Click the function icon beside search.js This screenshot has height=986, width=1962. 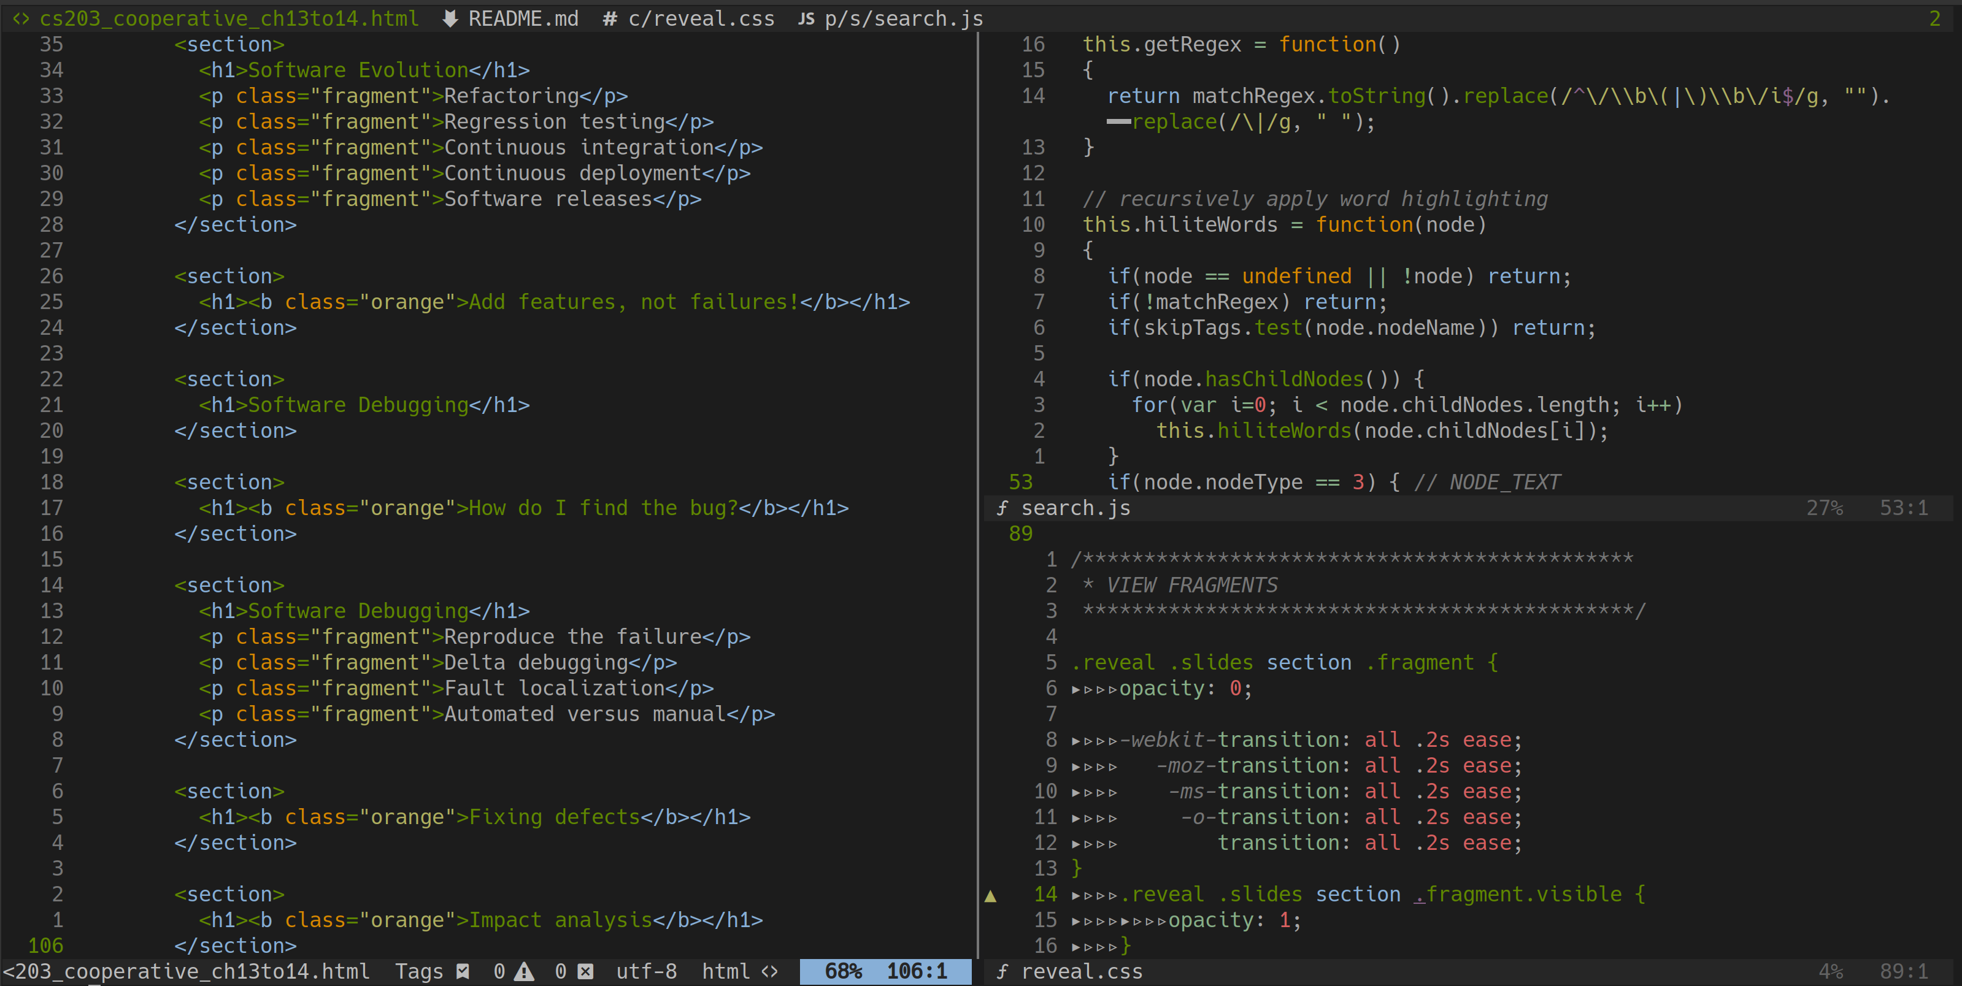(x=1002, y=508)
